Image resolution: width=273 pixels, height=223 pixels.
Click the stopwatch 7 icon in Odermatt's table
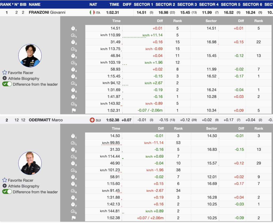pos(73,205)
